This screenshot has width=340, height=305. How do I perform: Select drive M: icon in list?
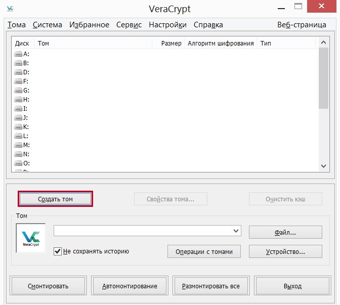[x=18, y=145]
